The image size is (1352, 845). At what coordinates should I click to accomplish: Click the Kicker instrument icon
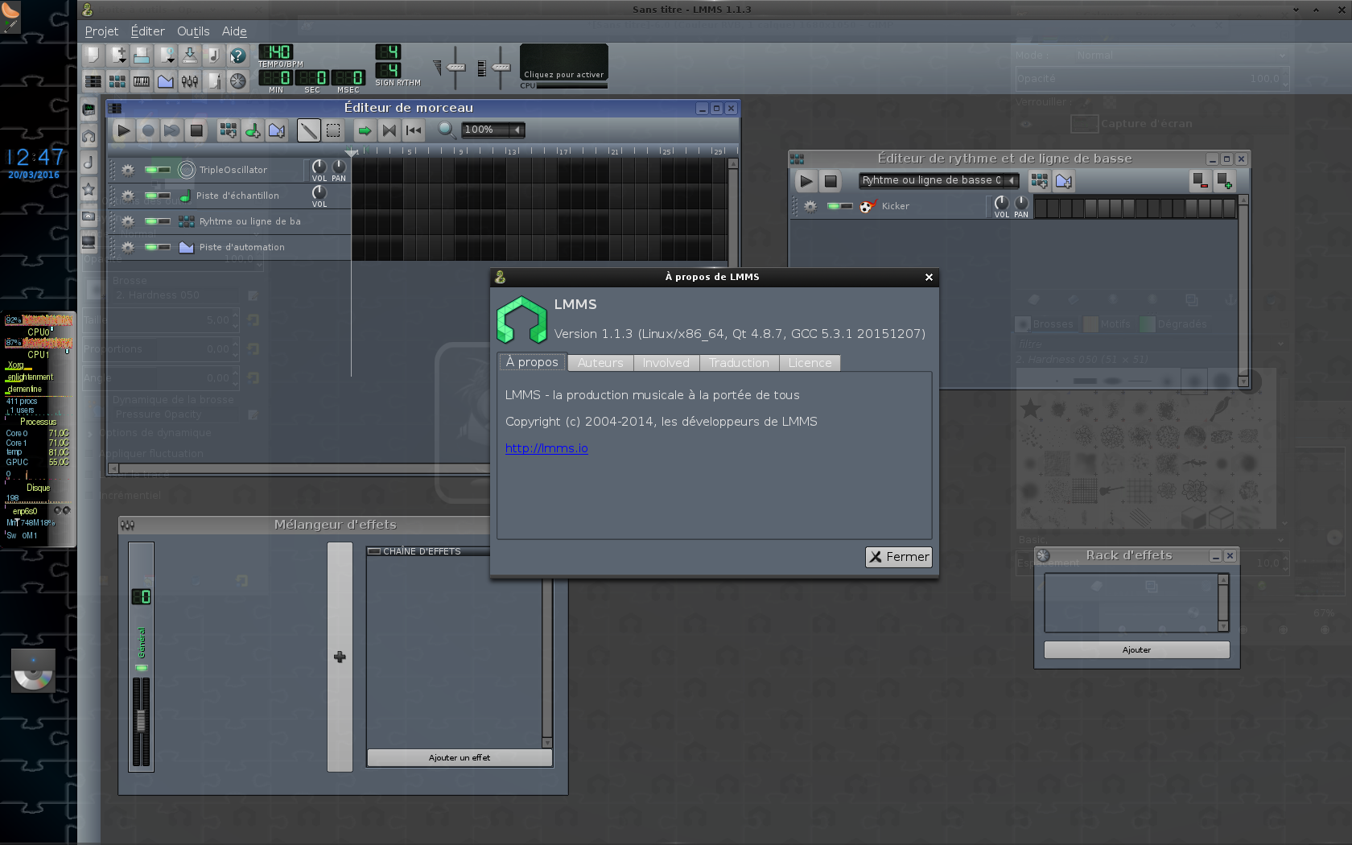[x=868, y=206]
